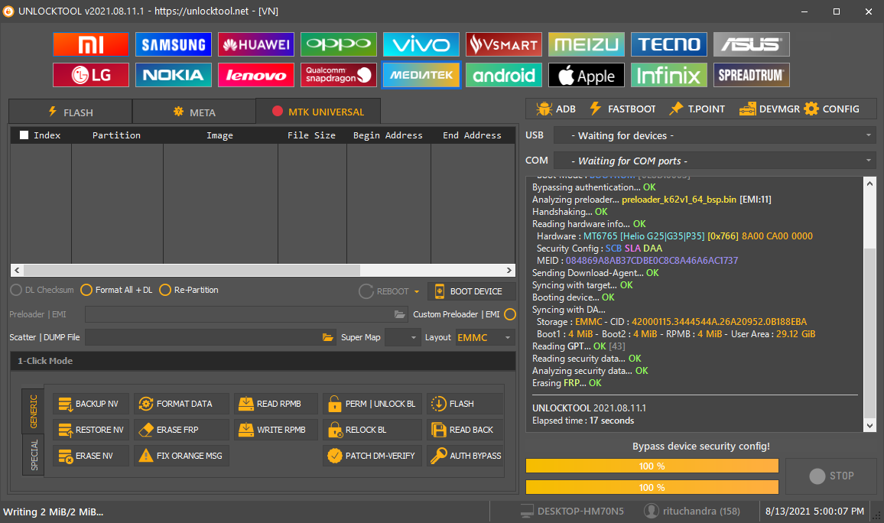This screenshot has height=523, width=884.
Task: Open the Super Map dropdown
Action: [402, 338]
